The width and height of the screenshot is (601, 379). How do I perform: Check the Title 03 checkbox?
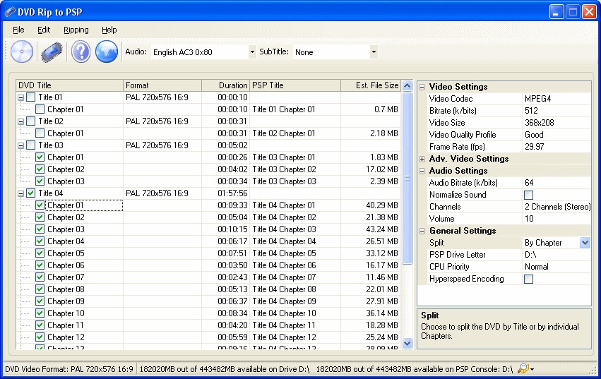(x=30, y=145)
